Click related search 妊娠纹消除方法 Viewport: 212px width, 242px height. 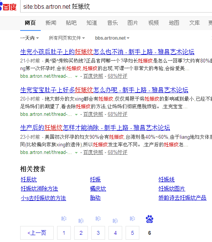click(x=39, y=189)
